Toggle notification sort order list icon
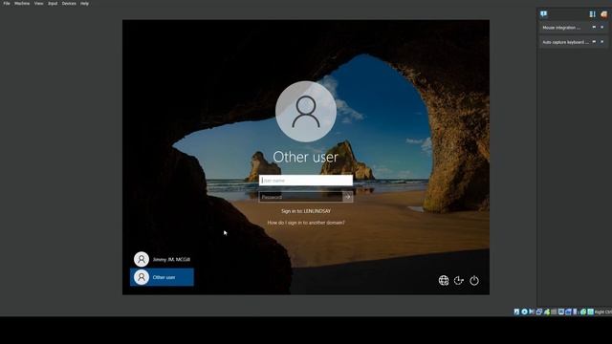Image resolution: width=612 pixels, height=344 pixels. [x=593, y=14]
